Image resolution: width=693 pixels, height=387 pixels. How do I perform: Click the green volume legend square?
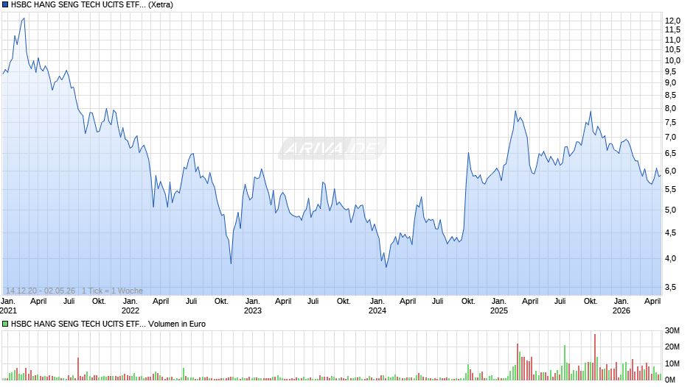click(5, 324)
